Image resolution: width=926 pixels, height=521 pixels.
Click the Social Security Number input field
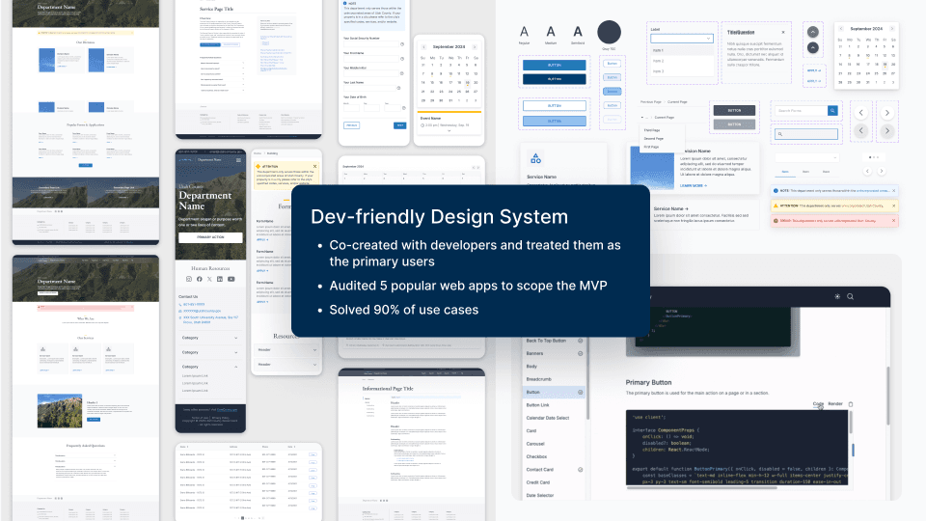(x=371, y=44)
